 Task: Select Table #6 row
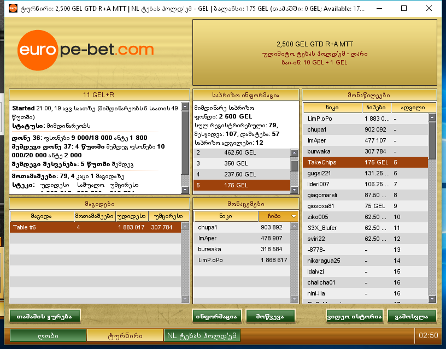95,227
